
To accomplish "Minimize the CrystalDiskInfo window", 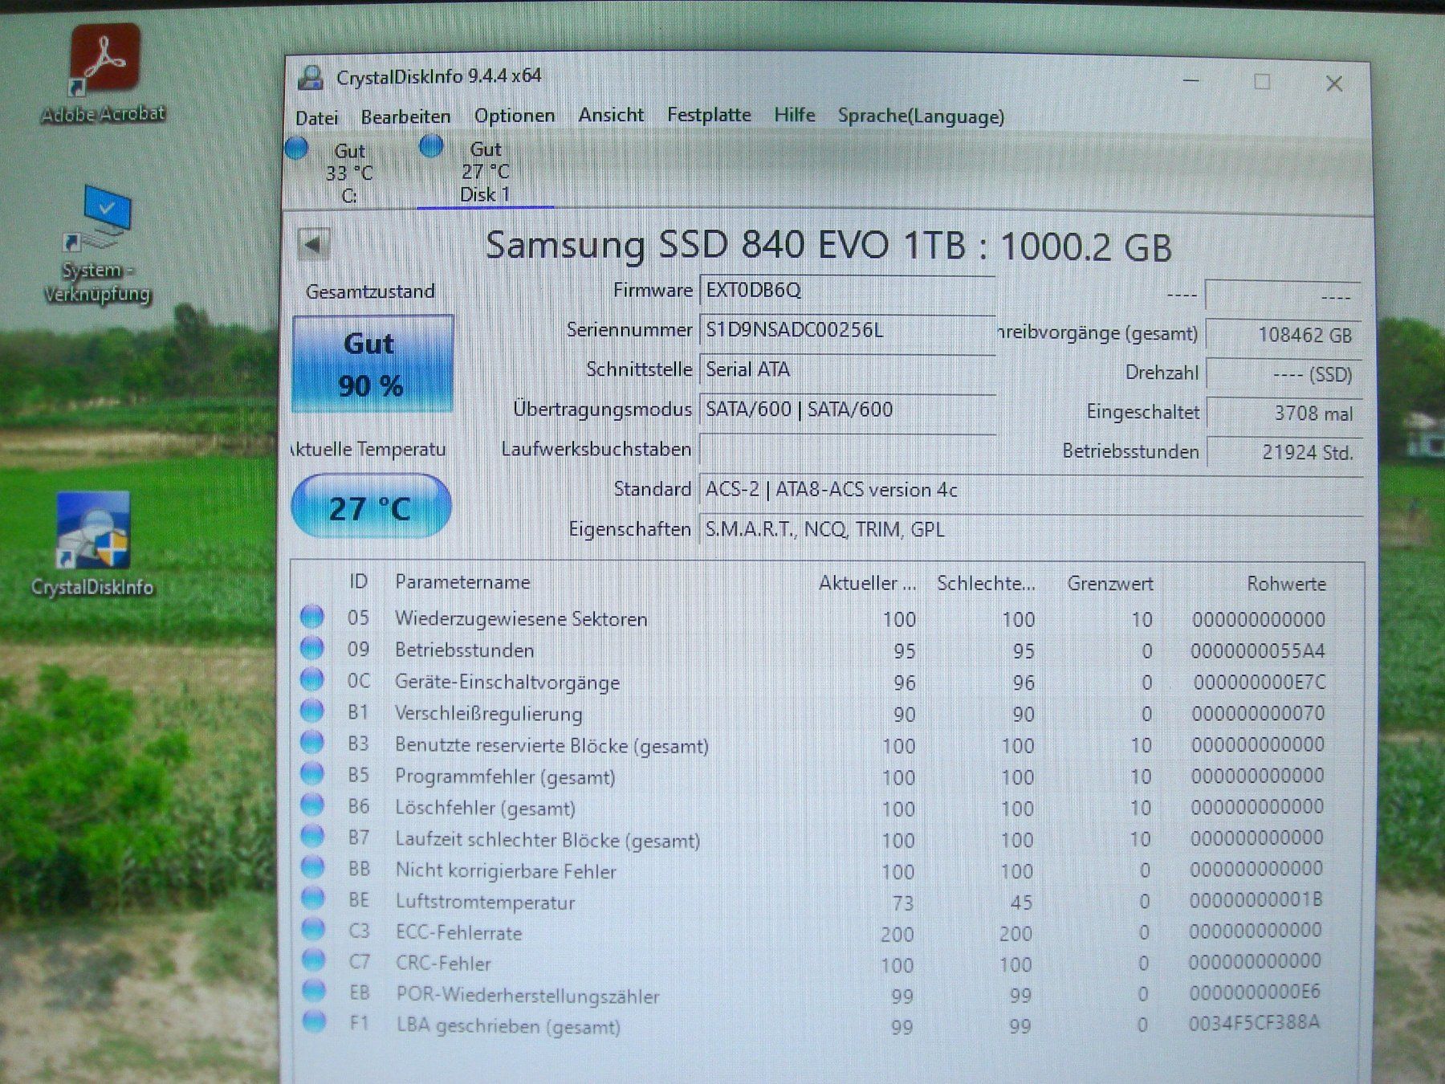I will 1191,81.
